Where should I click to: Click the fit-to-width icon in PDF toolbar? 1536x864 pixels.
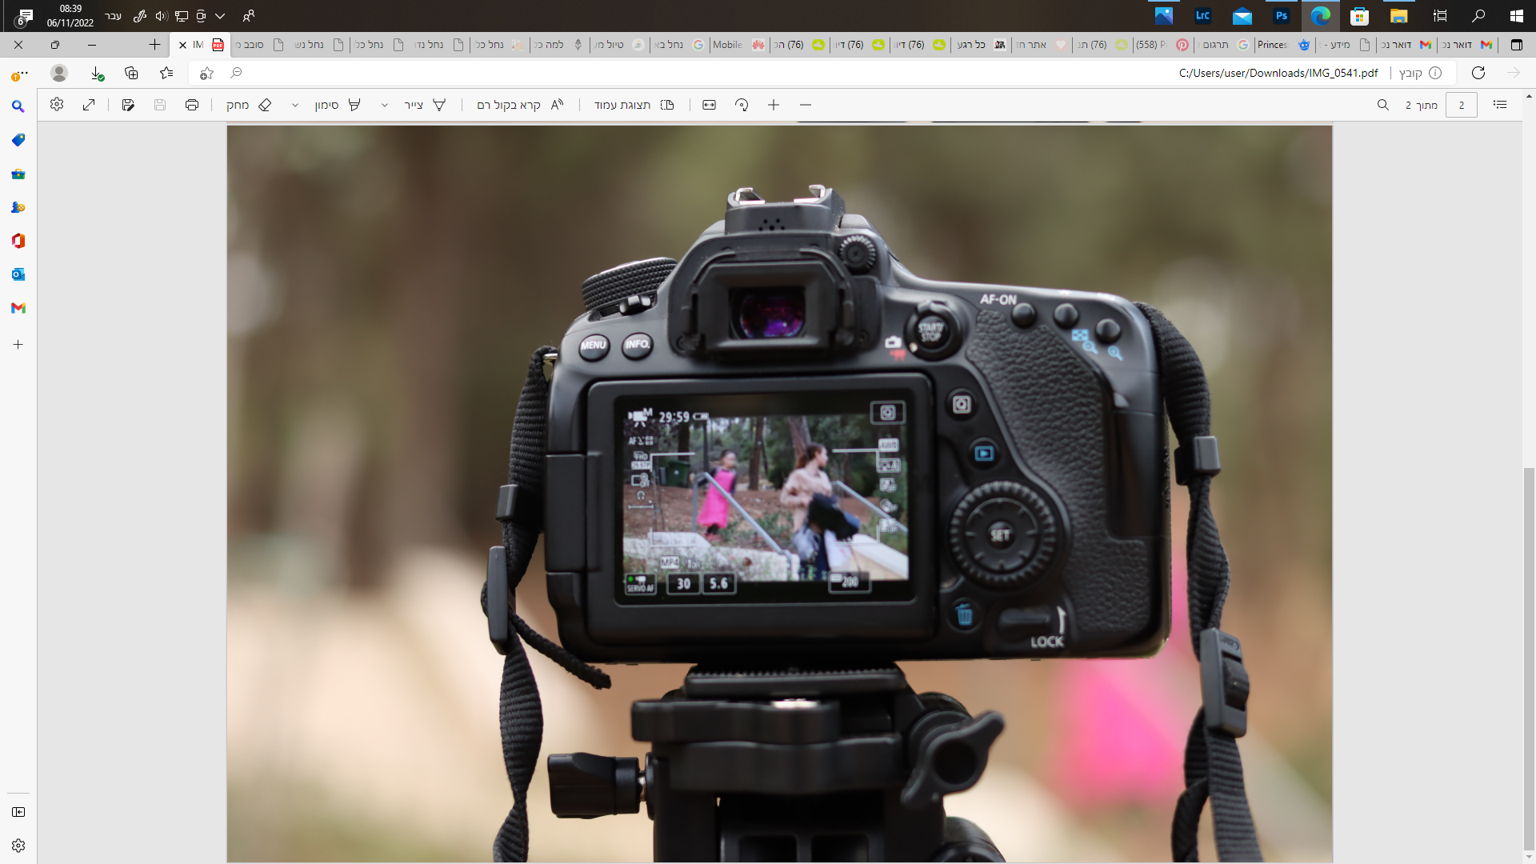[x=709, y=105]
